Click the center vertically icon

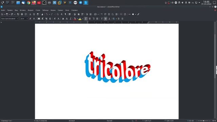point(105,19)
